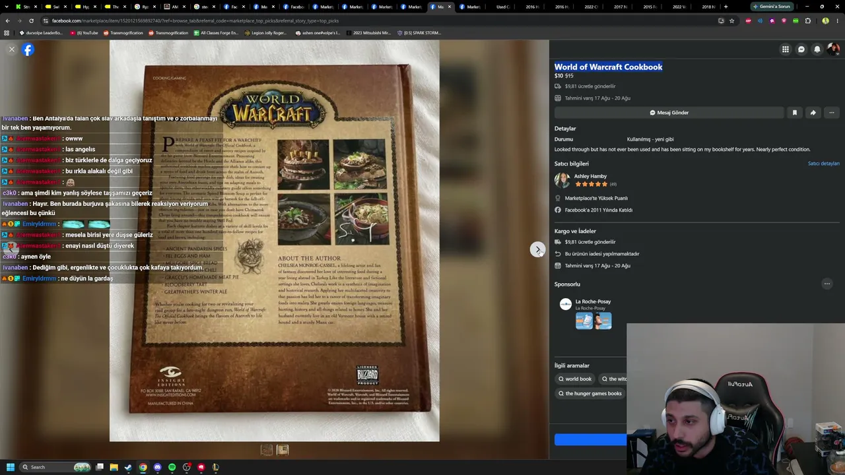Open more options for the listing
Screen dimensions: 845x475
pos(832,113)
